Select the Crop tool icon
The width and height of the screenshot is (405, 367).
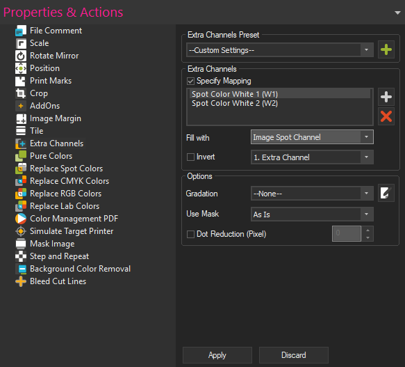21,93
